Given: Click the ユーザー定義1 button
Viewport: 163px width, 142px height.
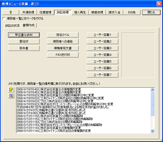Looking at the screenshot, I should coord(103,35).
